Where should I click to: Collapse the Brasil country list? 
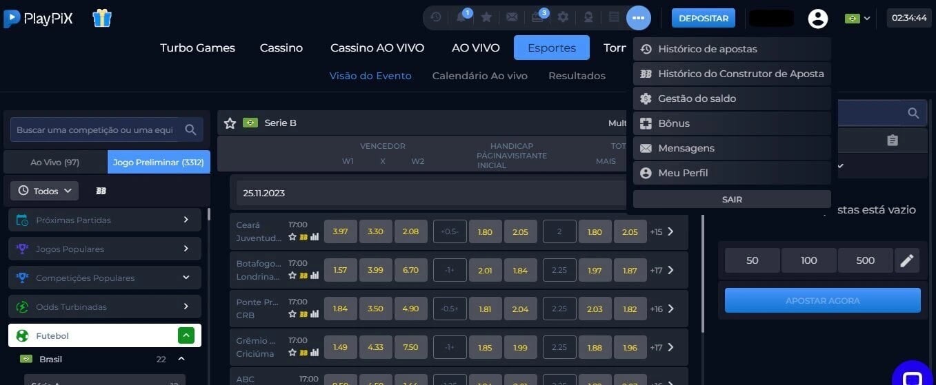(x=181, y=359)
